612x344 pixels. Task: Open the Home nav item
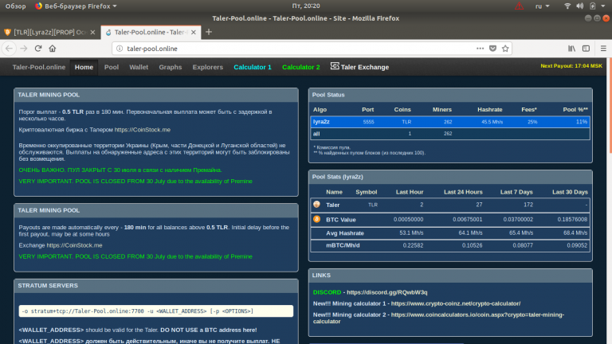pos(84,67)
